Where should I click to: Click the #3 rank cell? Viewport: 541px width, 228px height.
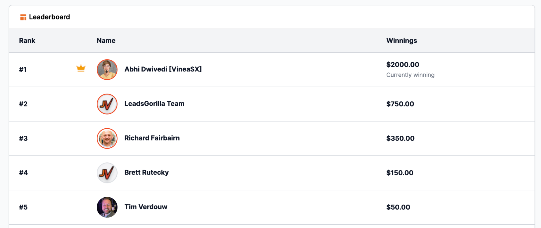[23, 138]
